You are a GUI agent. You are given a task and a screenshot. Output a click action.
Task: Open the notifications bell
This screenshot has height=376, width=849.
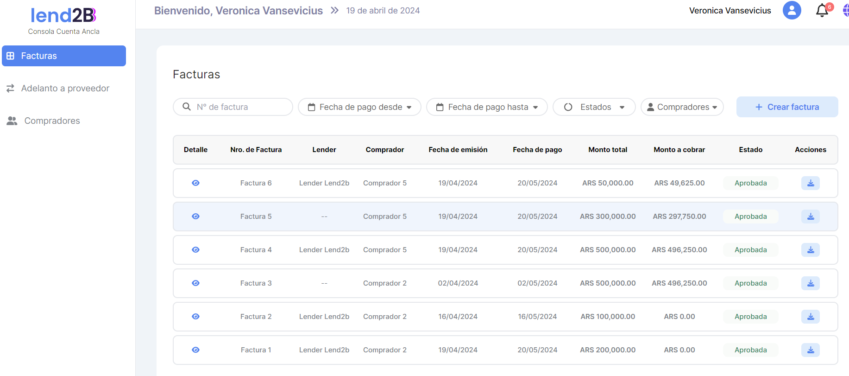(x=822, y=11)
